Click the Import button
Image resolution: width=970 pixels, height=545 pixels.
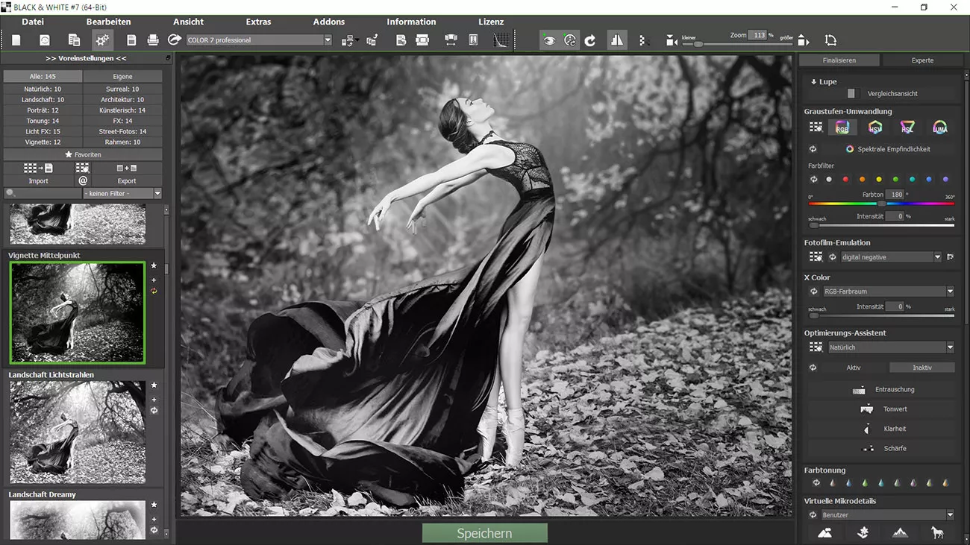click(38, 181)
